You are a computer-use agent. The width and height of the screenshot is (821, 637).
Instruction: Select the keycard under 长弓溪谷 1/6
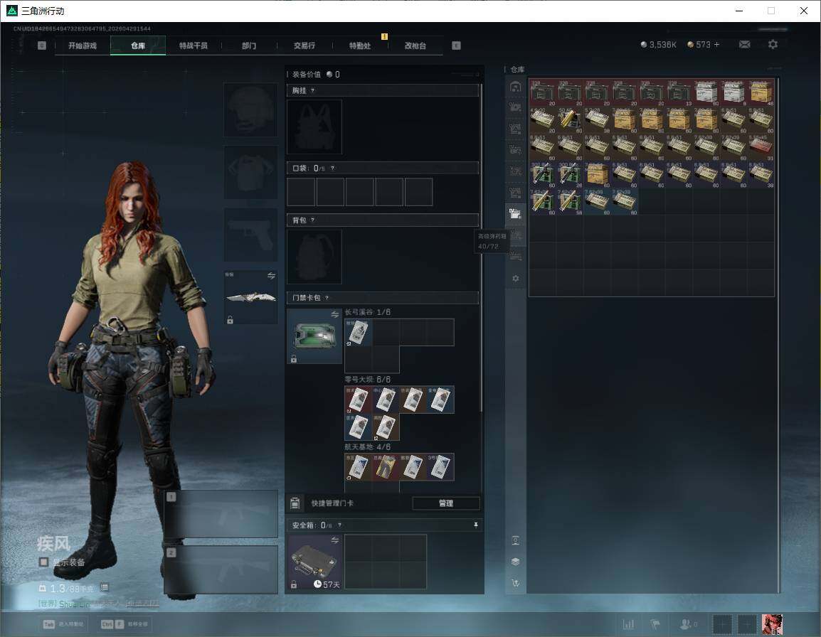[x=358, y=333]
